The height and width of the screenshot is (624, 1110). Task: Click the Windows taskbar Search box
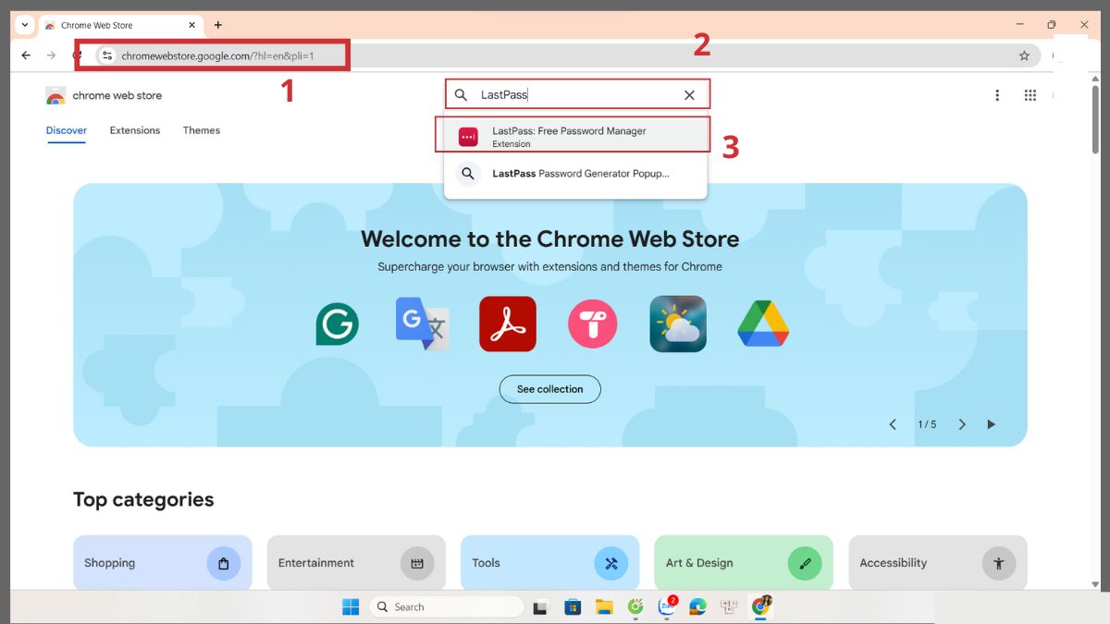pyautogui.click(x=447, y=607)
